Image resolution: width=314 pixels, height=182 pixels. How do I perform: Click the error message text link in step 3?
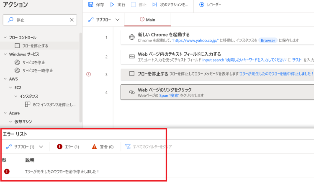pyautogui.click(x=276, y=74)
